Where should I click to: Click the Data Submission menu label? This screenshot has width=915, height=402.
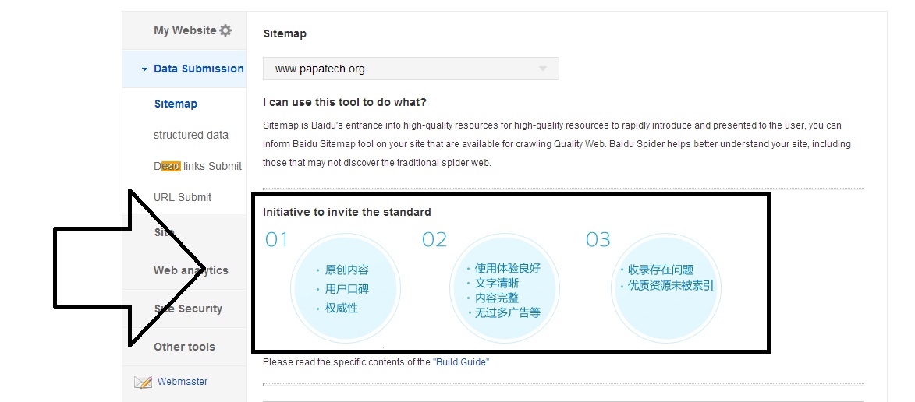coord(199,69)
